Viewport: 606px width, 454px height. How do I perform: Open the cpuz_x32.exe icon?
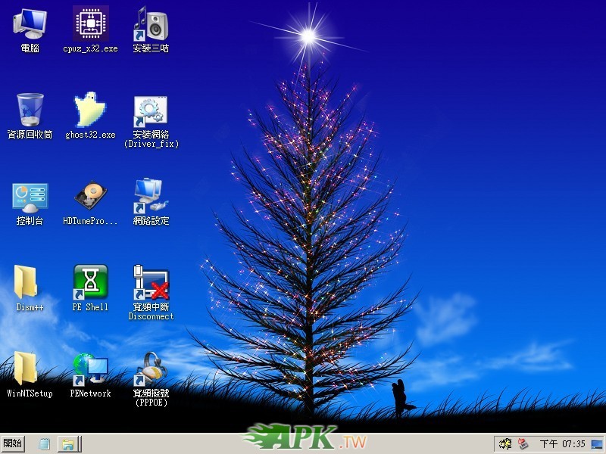pos(91,24)
